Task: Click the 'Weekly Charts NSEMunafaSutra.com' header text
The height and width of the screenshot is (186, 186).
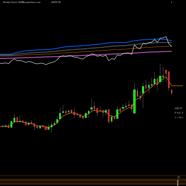Action: pos(22,2)
